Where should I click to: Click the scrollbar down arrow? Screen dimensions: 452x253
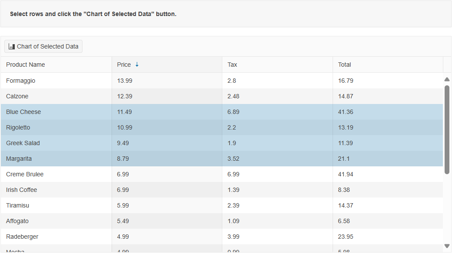tap(447, 245)
